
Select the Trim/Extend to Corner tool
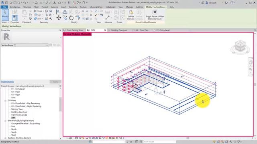(78, 18)
